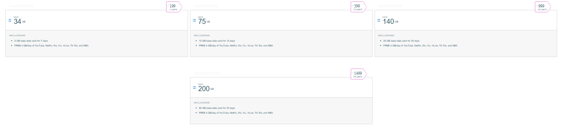This screenshot has width=568, height=130.
Task: Click the 34 GB data amount
Action: pyautogui.click(x=19, y=21)
